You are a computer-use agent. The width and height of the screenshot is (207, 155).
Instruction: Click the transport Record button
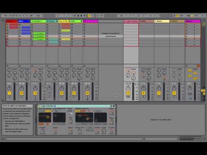tap(82, 15)
